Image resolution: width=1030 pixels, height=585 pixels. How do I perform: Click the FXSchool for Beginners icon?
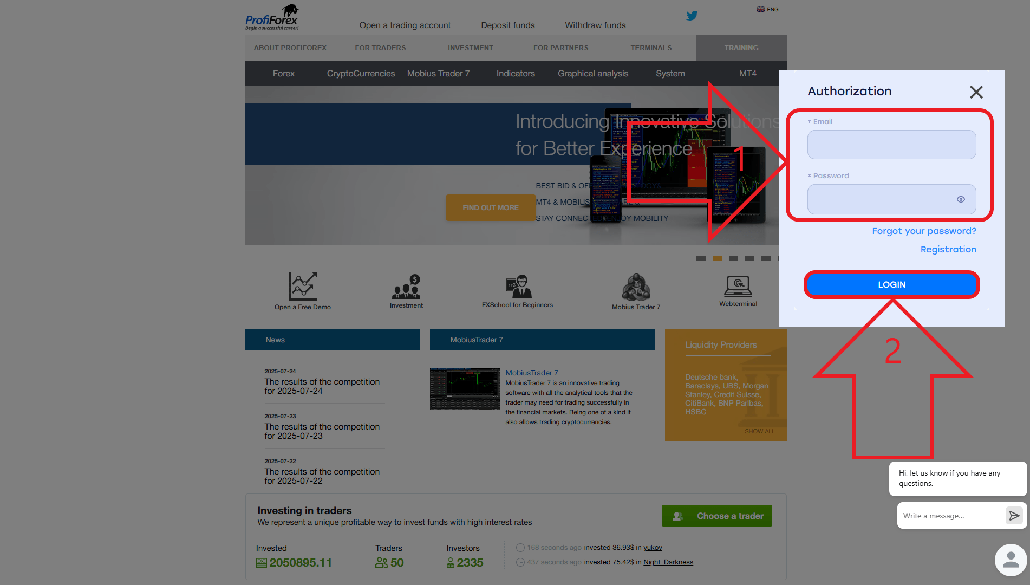[519, 286]
